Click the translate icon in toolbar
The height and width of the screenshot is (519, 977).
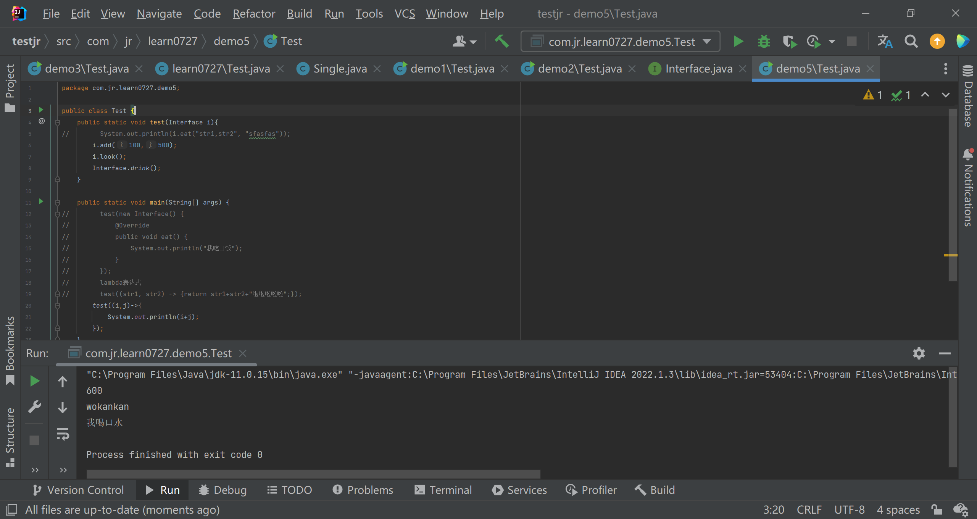tap(884, 41)
